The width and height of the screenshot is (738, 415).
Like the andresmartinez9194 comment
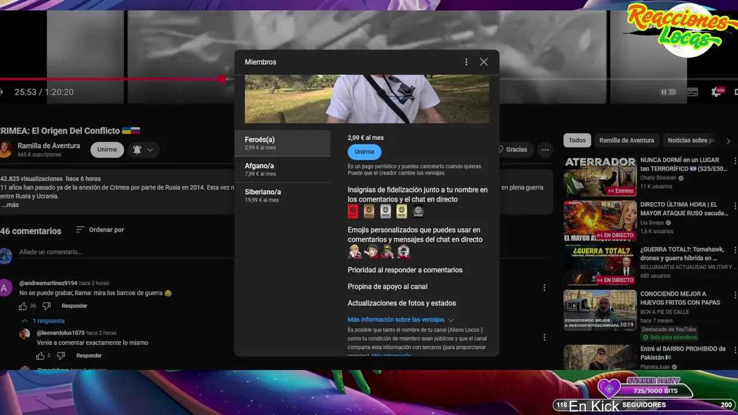point(23,306)
